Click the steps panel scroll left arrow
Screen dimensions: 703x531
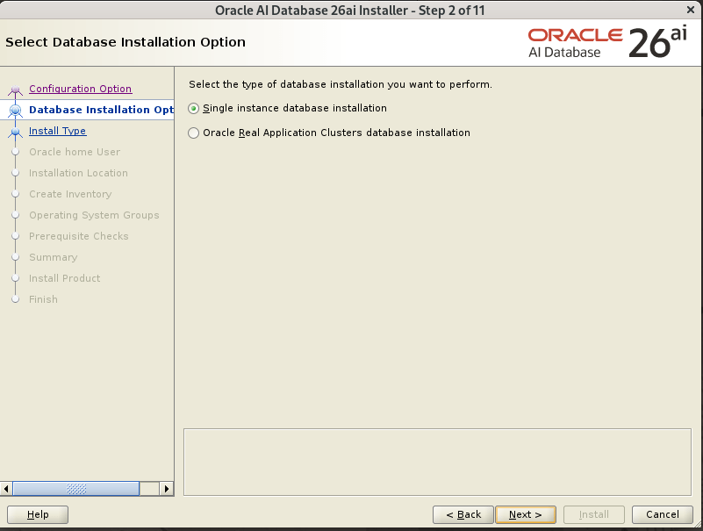(x=7, y=489)
